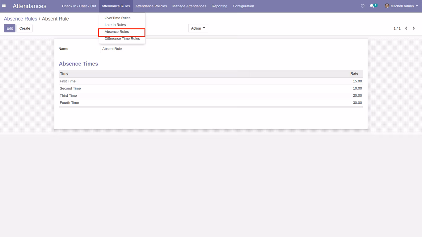Select OverTime Rules menu entry
The width and height of the screenshot is (422, 237).
[117, 18]
